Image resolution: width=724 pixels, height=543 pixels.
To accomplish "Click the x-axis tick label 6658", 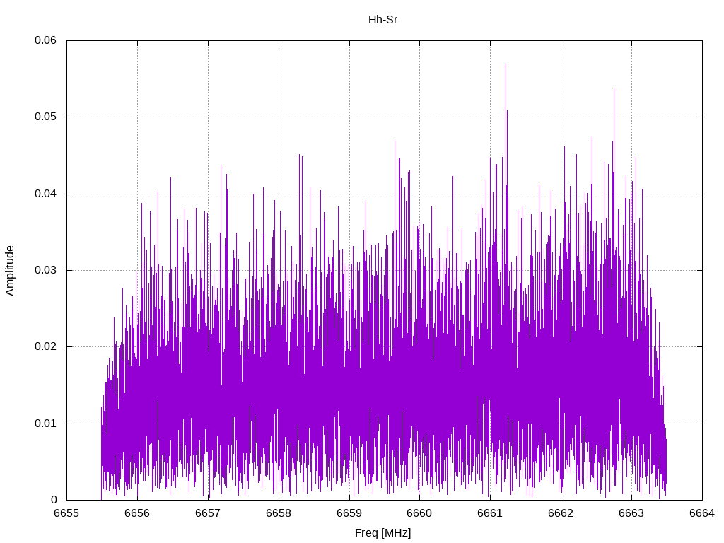I will [279, 513].
